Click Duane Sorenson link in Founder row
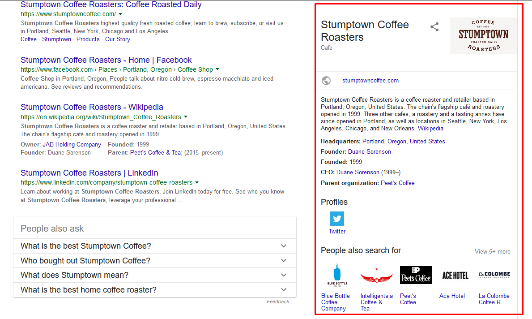 point(370,152)
